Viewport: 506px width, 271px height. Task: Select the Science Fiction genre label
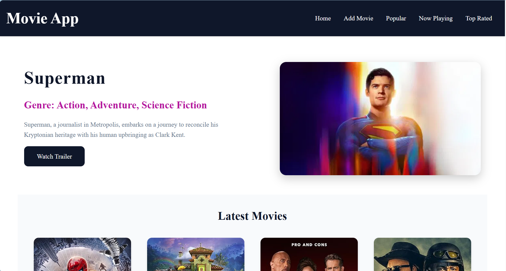click(174, 105)
